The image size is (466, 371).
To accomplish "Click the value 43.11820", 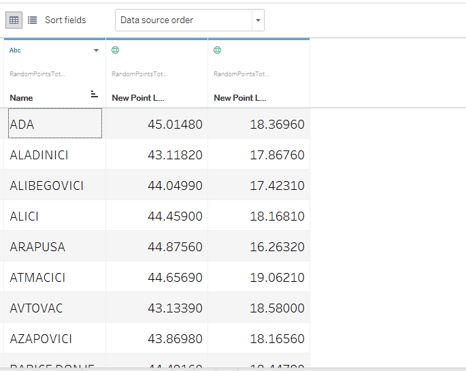I will (x=175, y=155).
